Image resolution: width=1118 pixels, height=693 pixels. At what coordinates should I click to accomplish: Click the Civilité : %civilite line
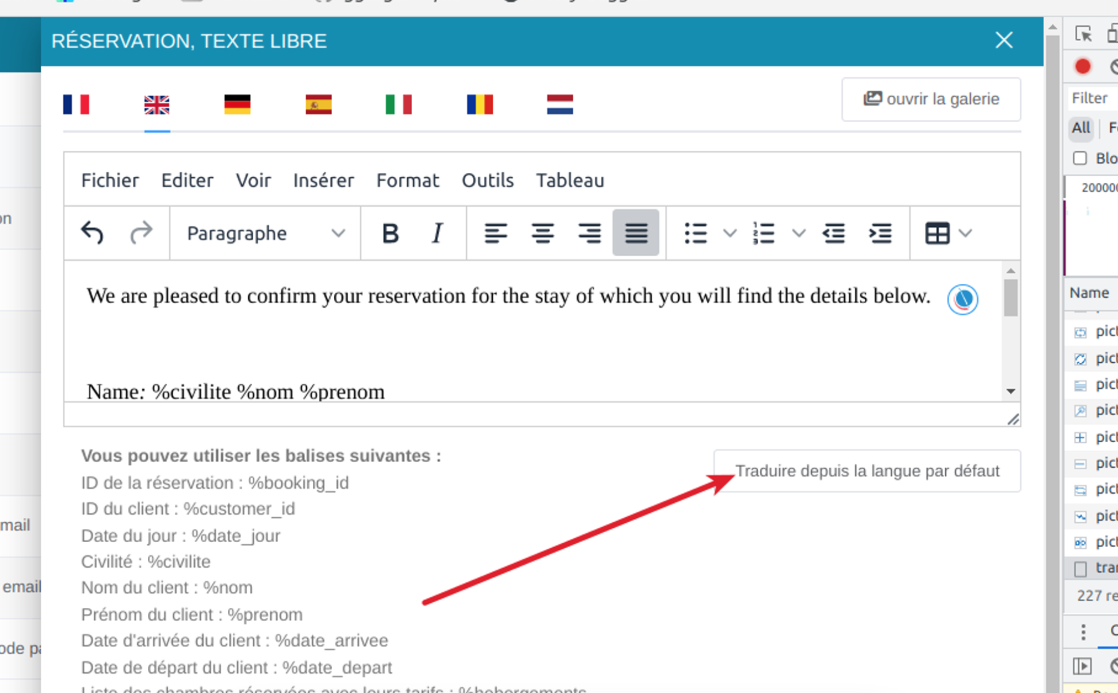click(146, 562)
